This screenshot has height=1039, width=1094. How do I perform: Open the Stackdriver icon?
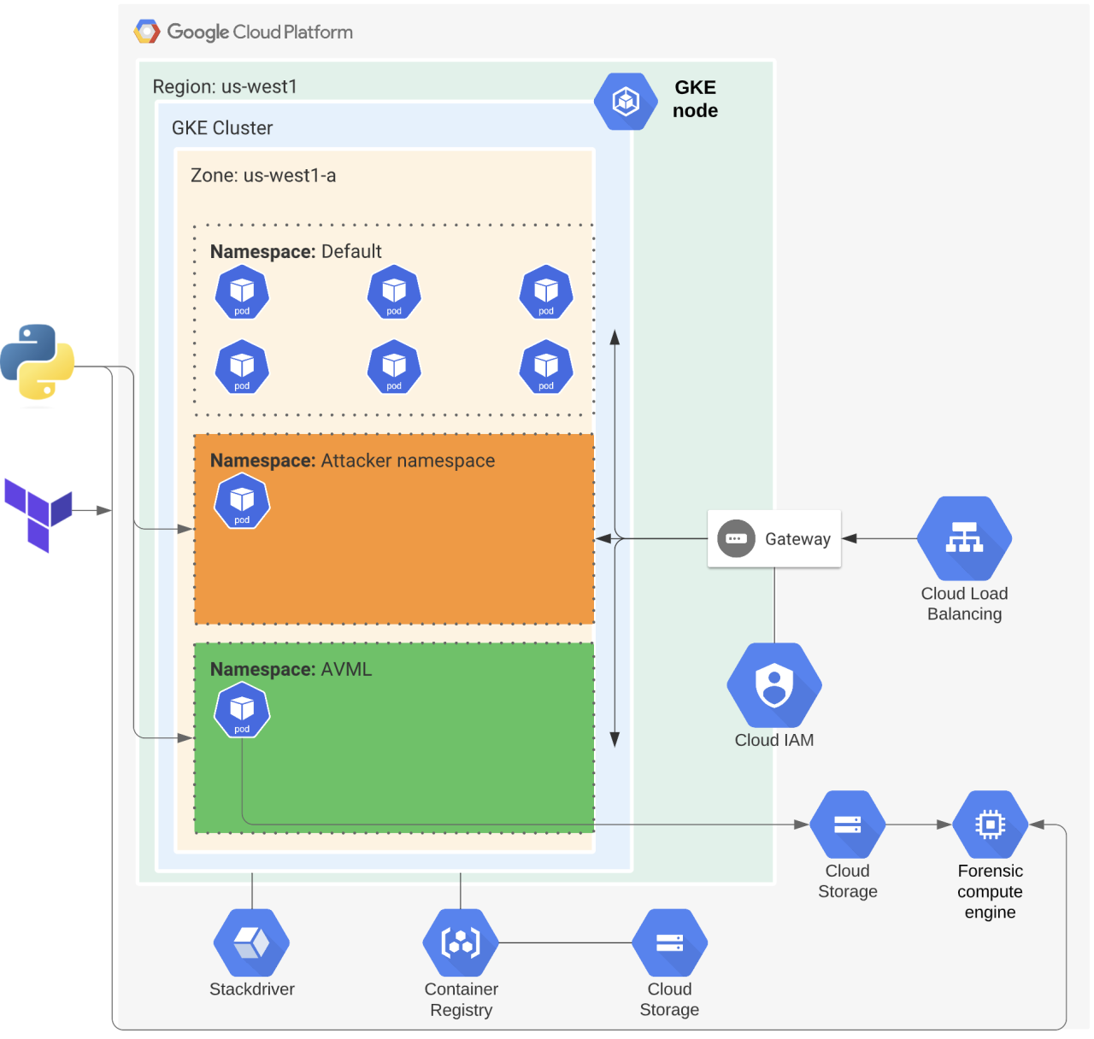point(251,942)
